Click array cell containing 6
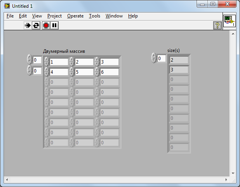 point(110,72)
